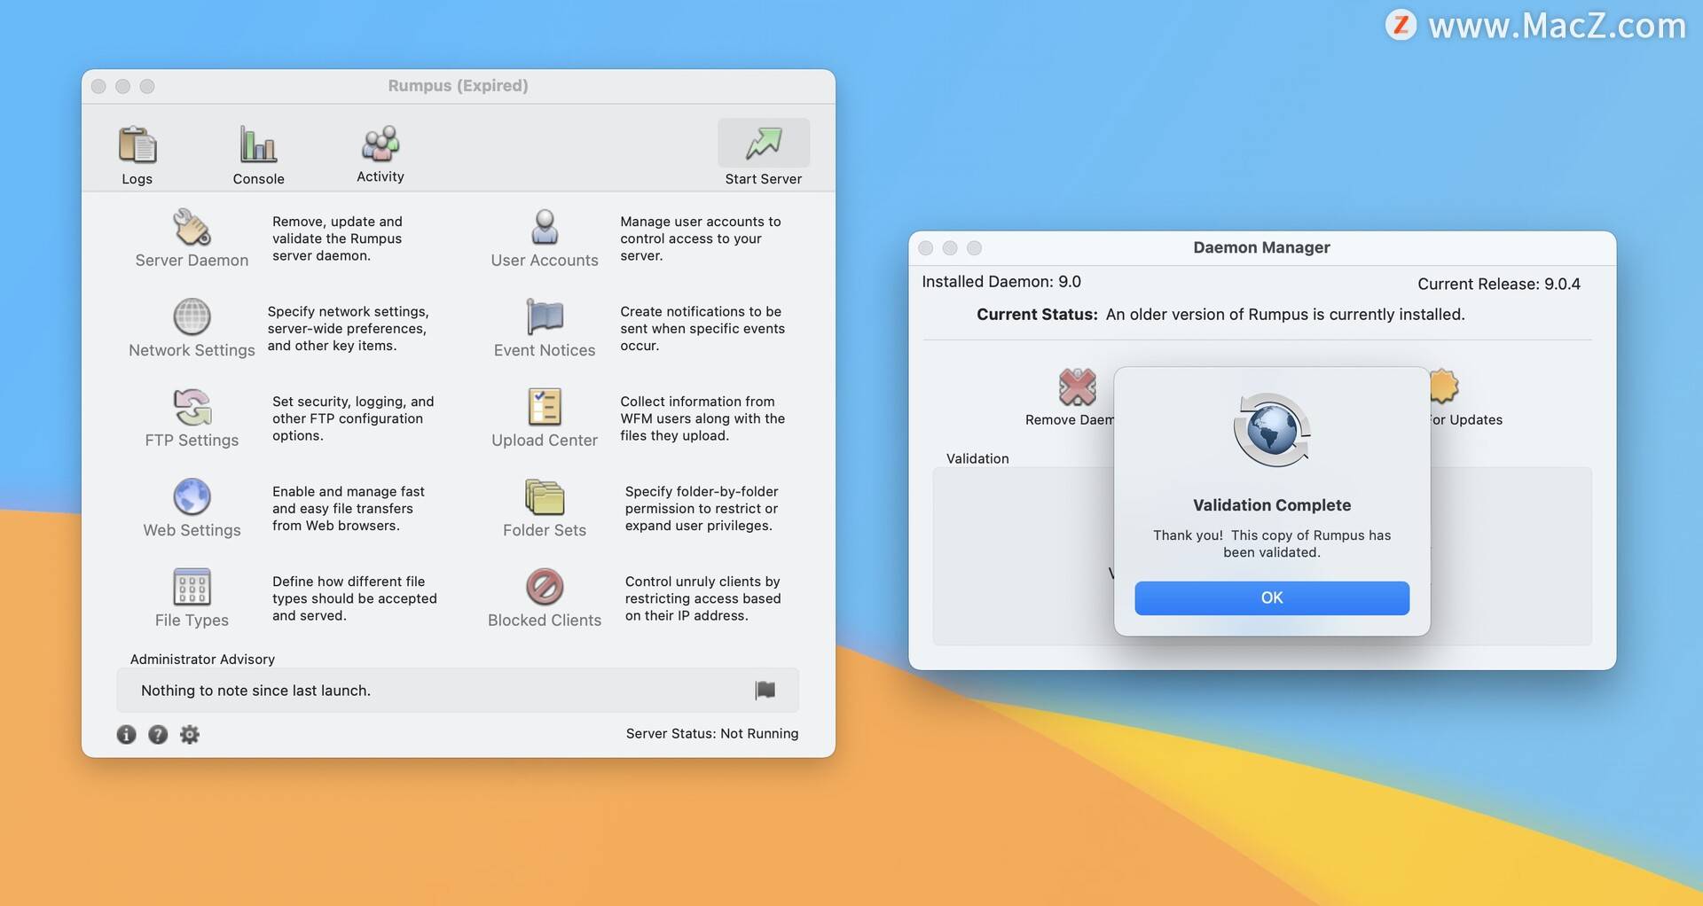
Task: Open the Activity users icon
Action: coord(381,143)
